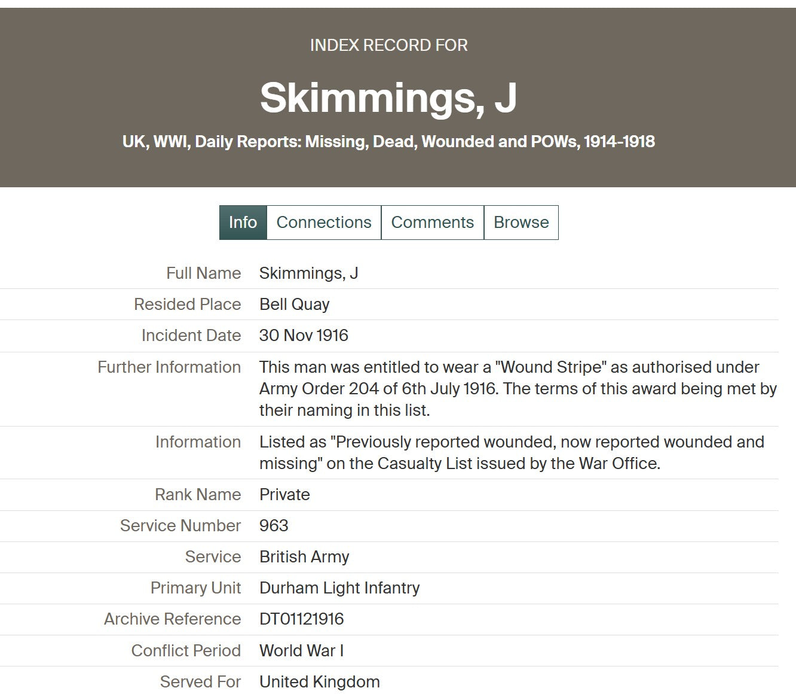Image resolution: width=796 pixels, height=694 pixels.
Task: Click the Durham Light Infantry unit value
Action: pyautogui.click(x=339, y=588)
